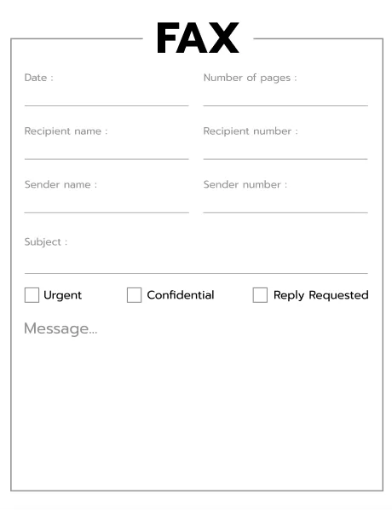Click the Sender name field line
This screenshot has height=511, width=392.
(x=107, y=205)
